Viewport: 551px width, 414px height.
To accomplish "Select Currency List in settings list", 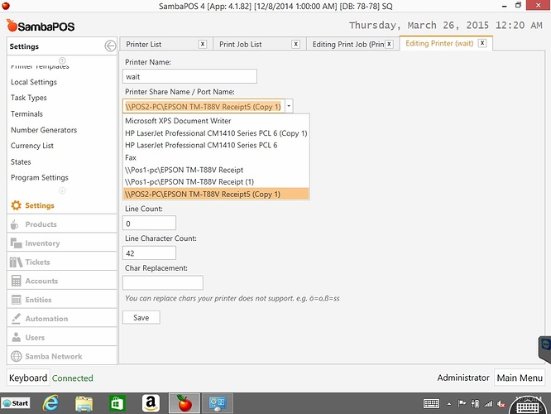I will coord(32,146).
